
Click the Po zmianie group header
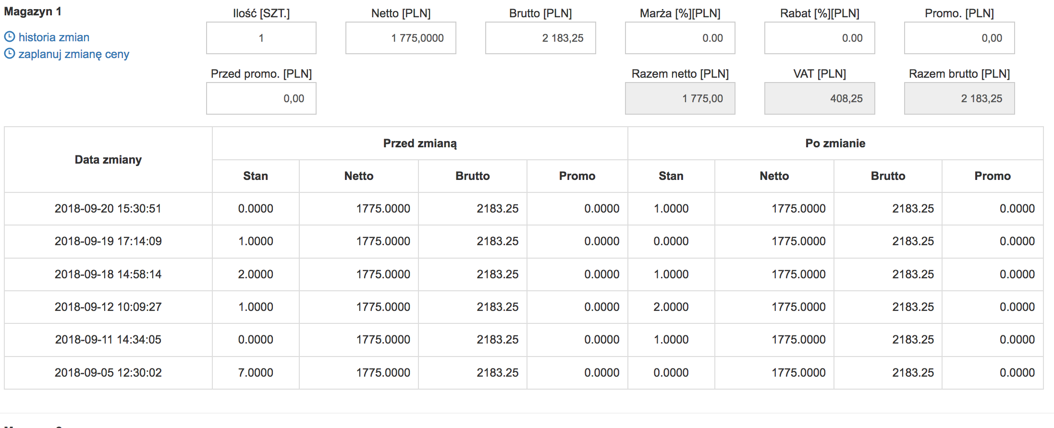pyautogui.click(x=835, y=143)
